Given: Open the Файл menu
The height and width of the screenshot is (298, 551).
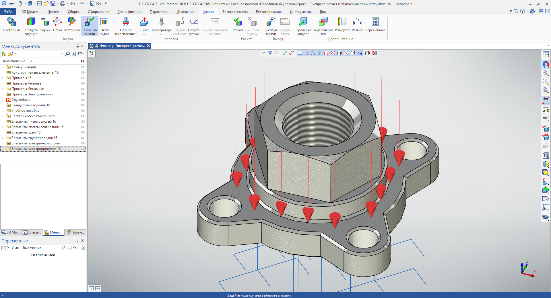Looking at the screenshot, I should (x=8, y=11).
